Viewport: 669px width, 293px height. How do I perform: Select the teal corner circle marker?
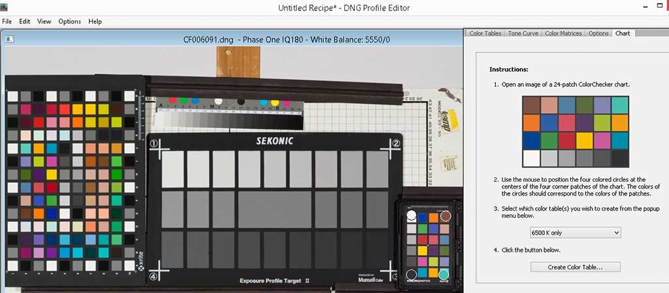(444, 274)
